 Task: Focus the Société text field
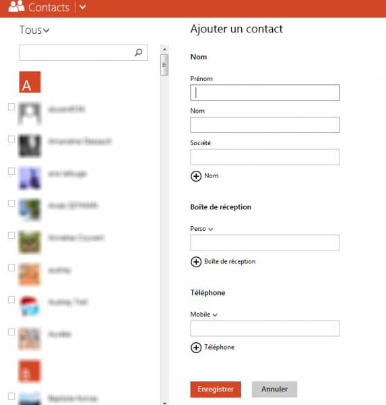(265, 157)
